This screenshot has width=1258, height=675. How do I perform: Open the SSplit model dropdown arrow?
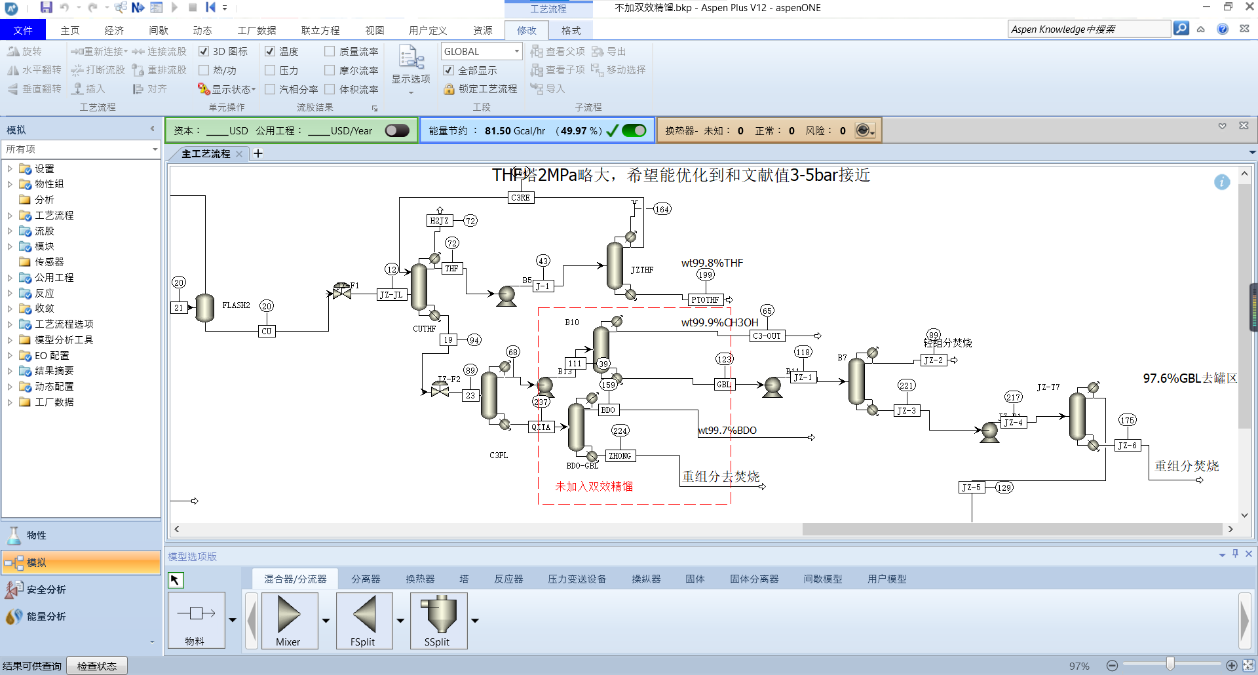475,621
